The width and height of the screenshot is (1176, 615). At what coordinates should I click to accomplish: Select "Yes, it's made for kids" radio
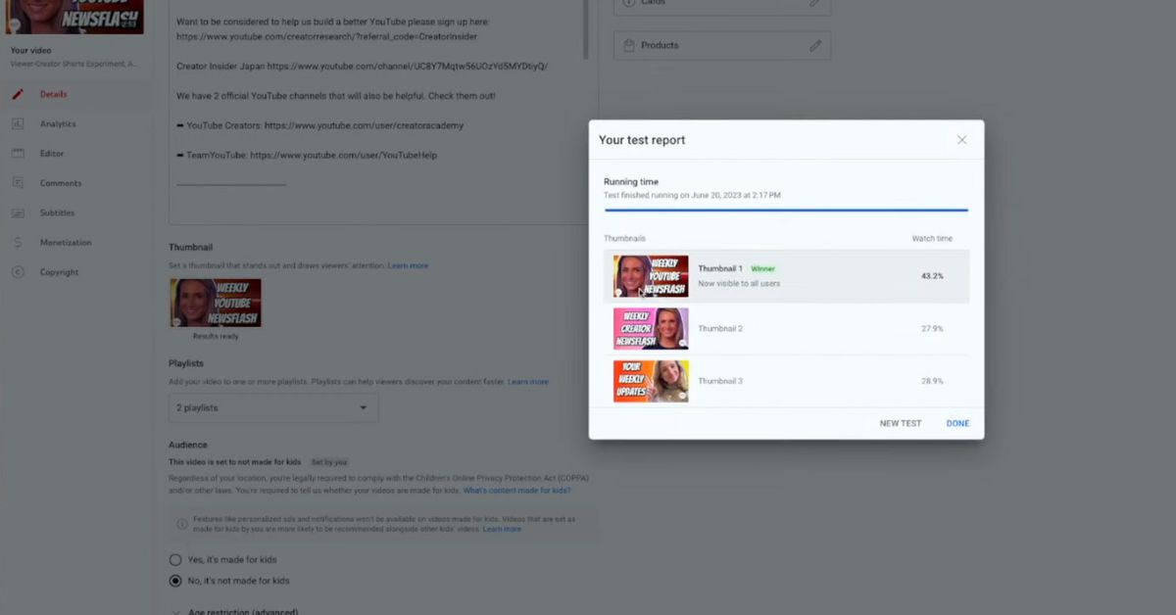[175, 560]
